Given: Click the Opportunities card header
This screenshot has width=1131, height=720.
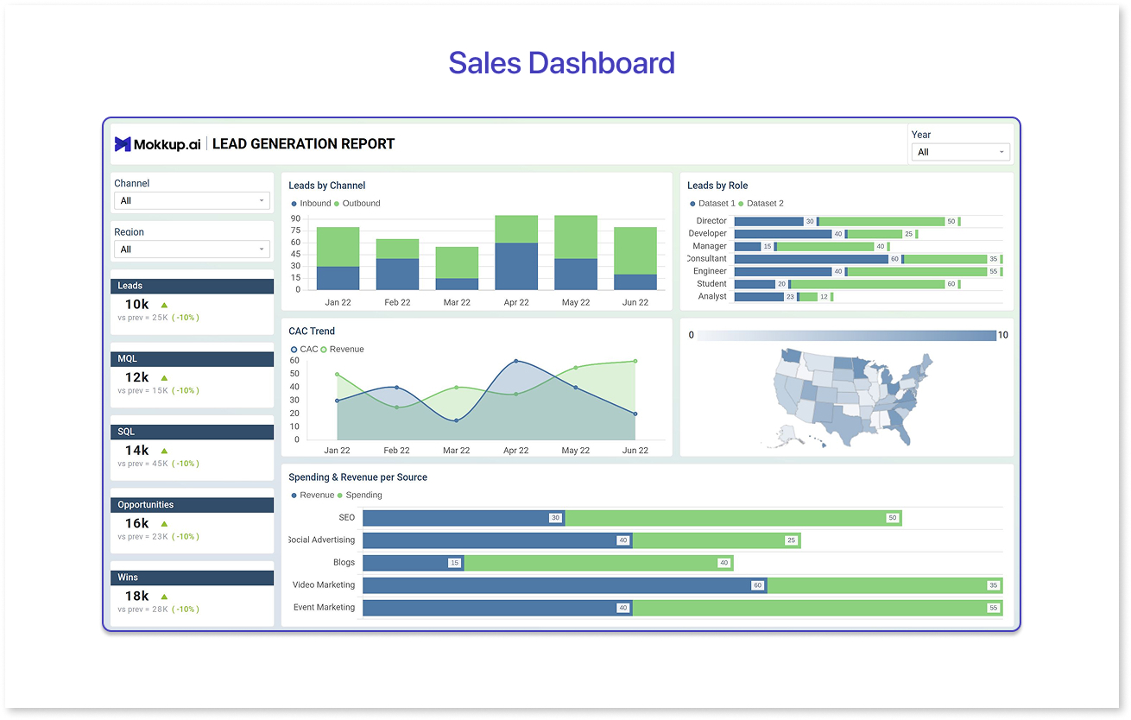Looking at the screenshot, I should (x=192, y=505).
